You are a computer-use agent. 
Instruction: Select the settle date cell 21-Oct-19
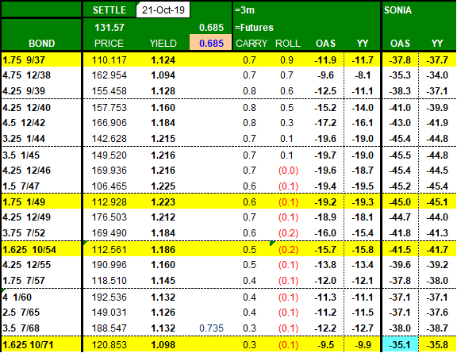click(163, 10)
